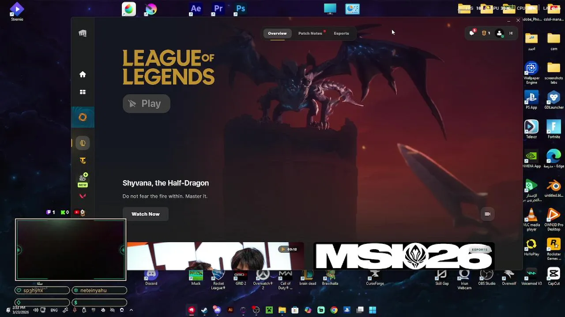
Task: Open Televzr desktop shortcut
Action: click(x=531, y=129)
